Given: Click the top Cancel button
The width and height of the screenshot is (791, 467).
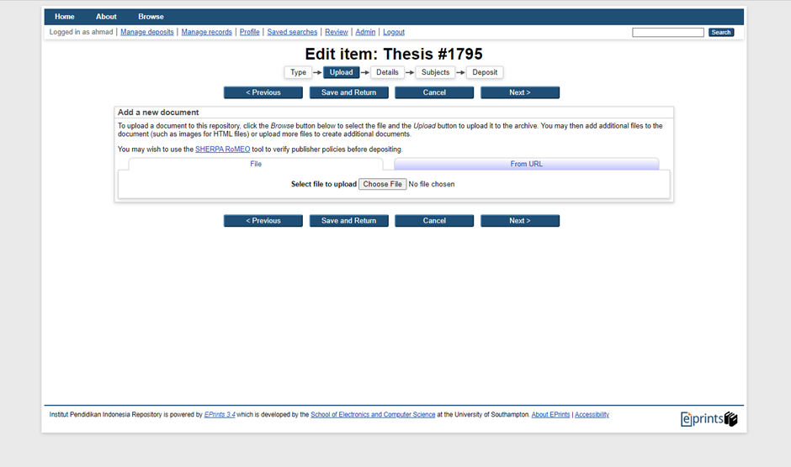Looking at the screenshot, I should 434,92.
